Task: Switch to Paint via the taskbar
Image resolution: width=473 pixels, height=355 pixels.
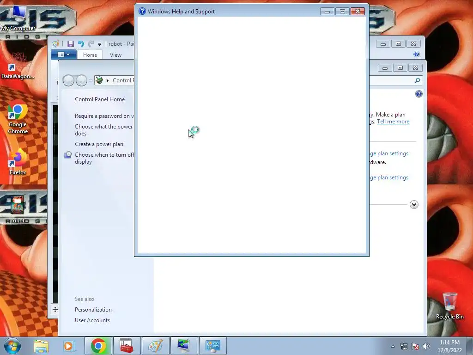Action: pos(155,346)
